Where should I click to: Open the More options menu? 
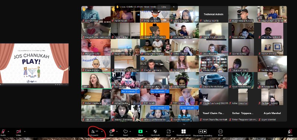pos(220,133)
